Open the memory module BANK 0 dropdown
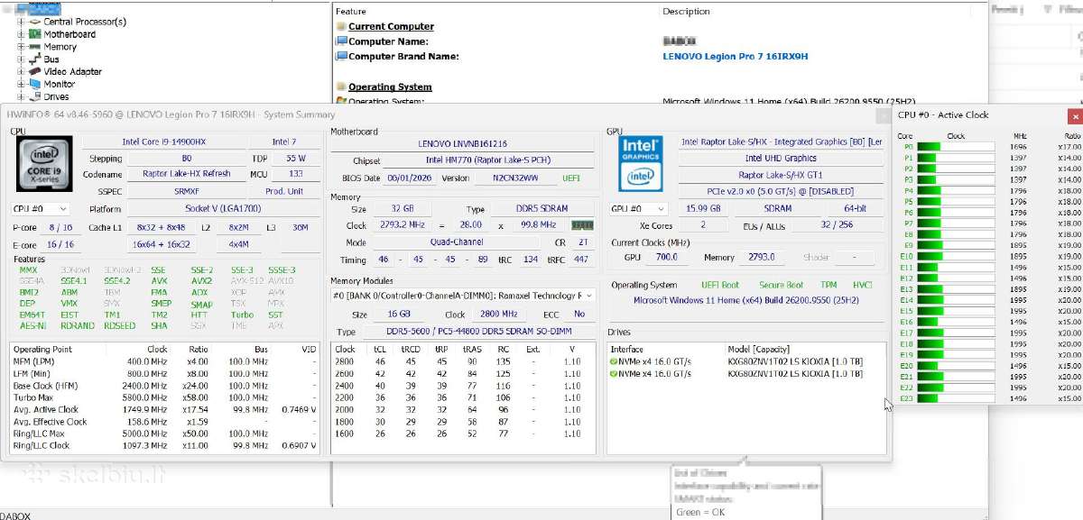 (x=463, y=296)
